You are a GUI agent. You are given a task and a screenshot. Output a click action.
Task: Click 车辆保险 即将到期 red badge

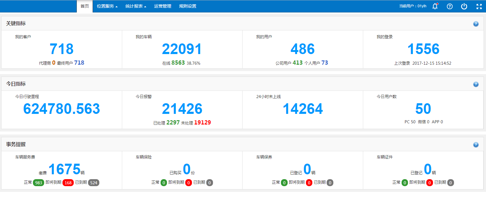[189, 183]
